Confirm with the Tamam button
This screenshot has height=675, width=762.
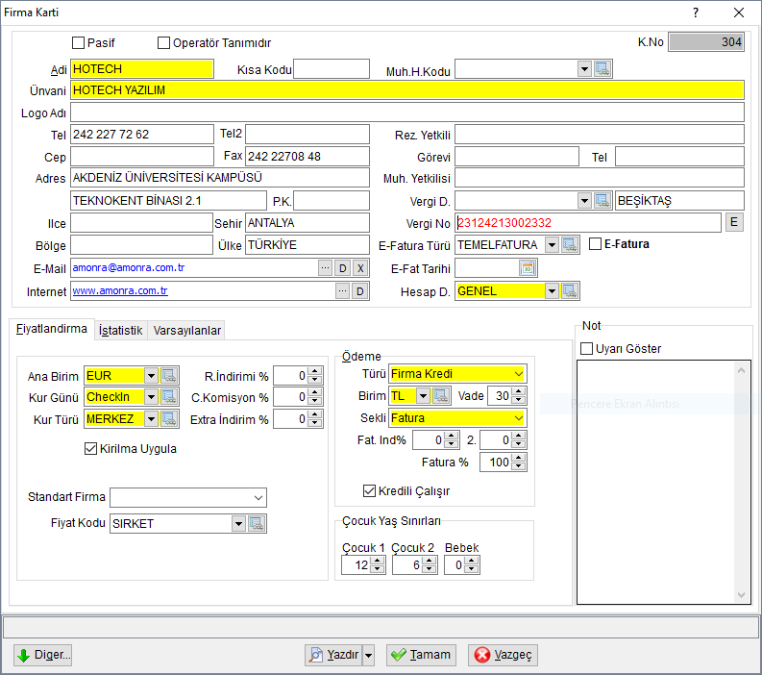(x=421, y=655)
